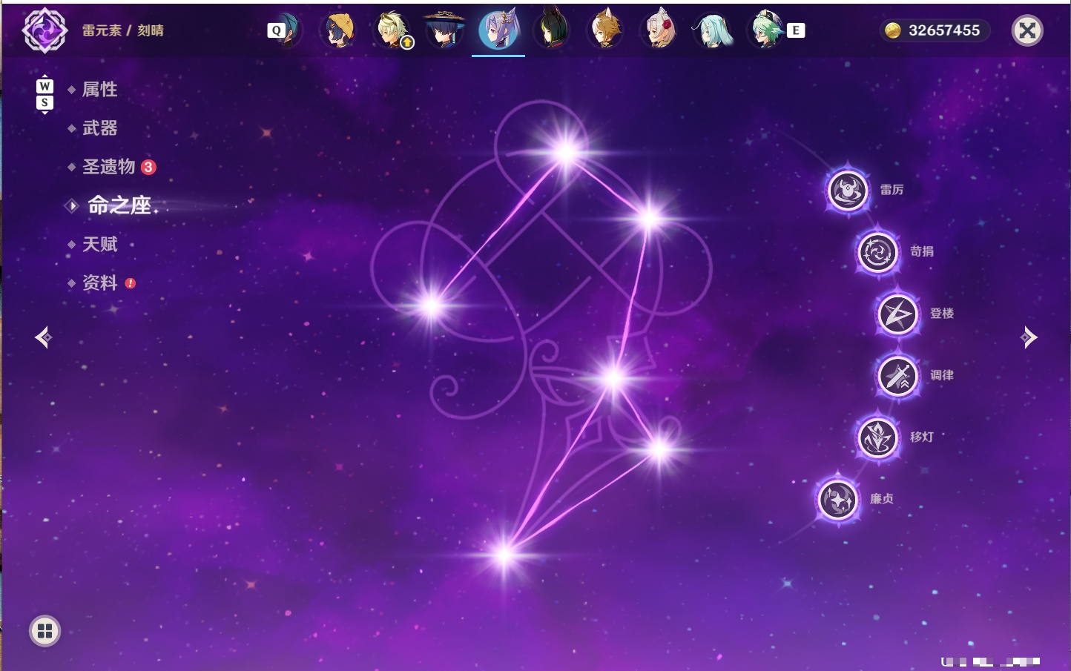
Task: Select the highlighted Keqing portrait
Action: (x=498, y=30)
